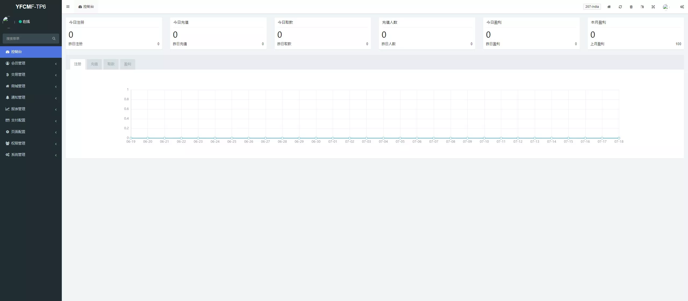Toggle the sidebar with the hamburger icon

[68, 7]
